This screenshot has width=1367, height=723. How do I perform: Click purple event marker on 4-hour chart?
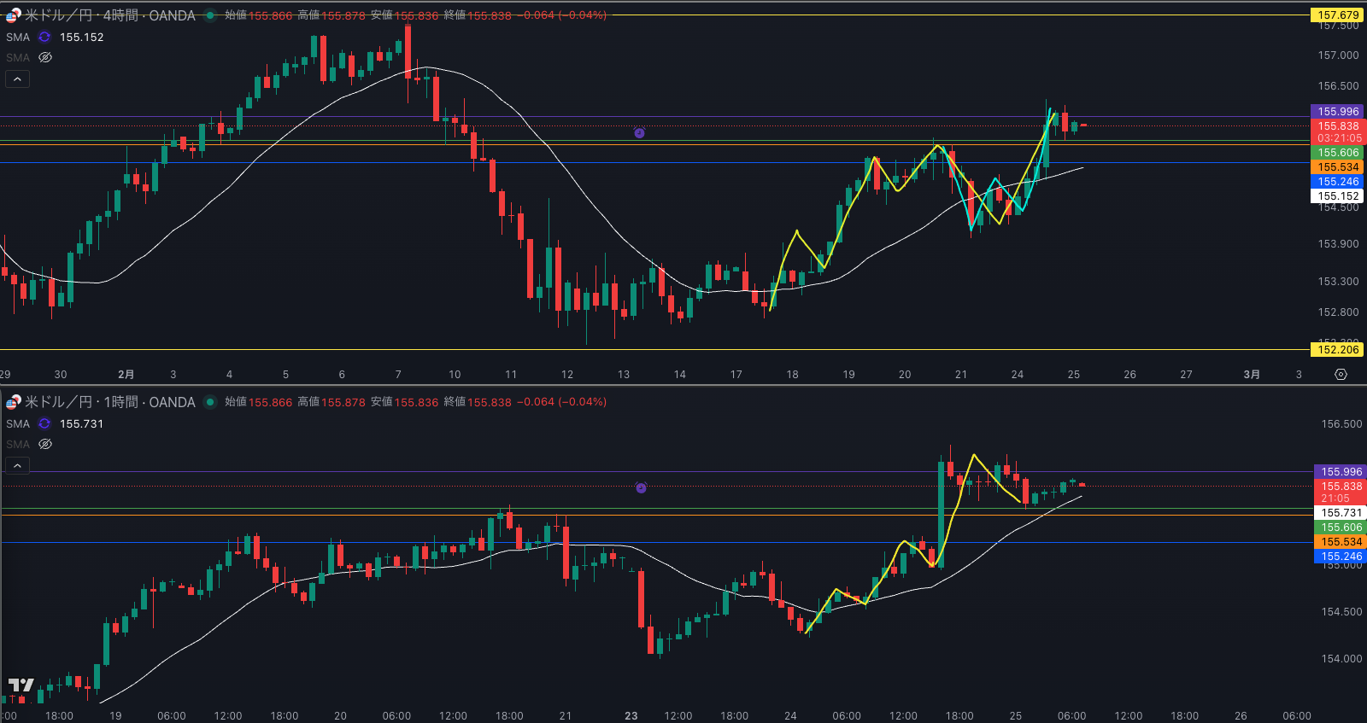639,133
